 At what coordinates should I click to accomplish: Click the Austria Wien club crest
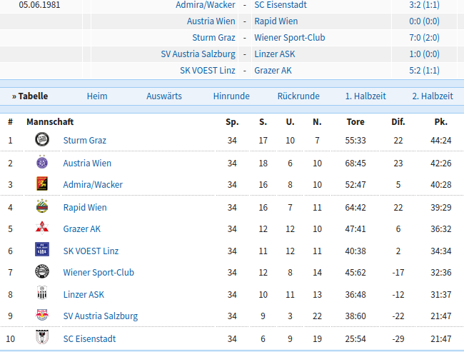pos(42,162)
